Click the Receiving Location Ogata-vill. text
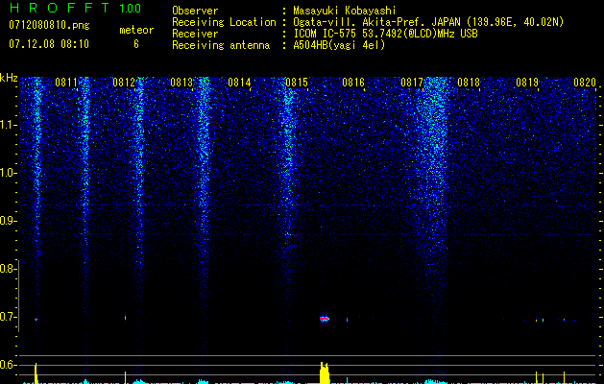This screenshot has height=384, width=604. click(x=428, y=22)
